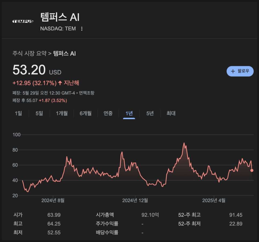
Task: Click the 2024년 8월 axis label
Action: coord(53,201)
